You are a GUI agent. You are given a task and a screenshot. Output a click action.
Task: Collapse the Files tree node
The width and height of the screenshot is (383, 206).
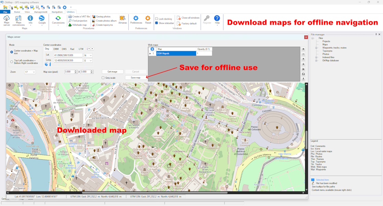coord(313,38)
